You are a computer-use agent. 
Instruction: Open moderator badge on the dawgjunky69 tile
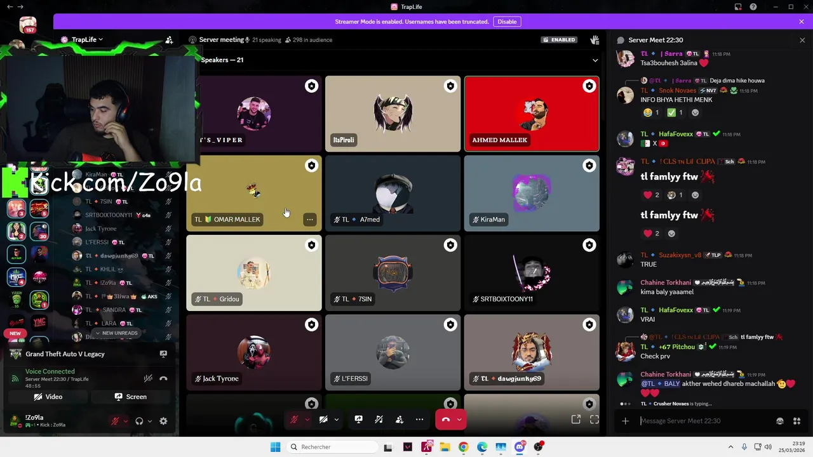coord(589,324)
